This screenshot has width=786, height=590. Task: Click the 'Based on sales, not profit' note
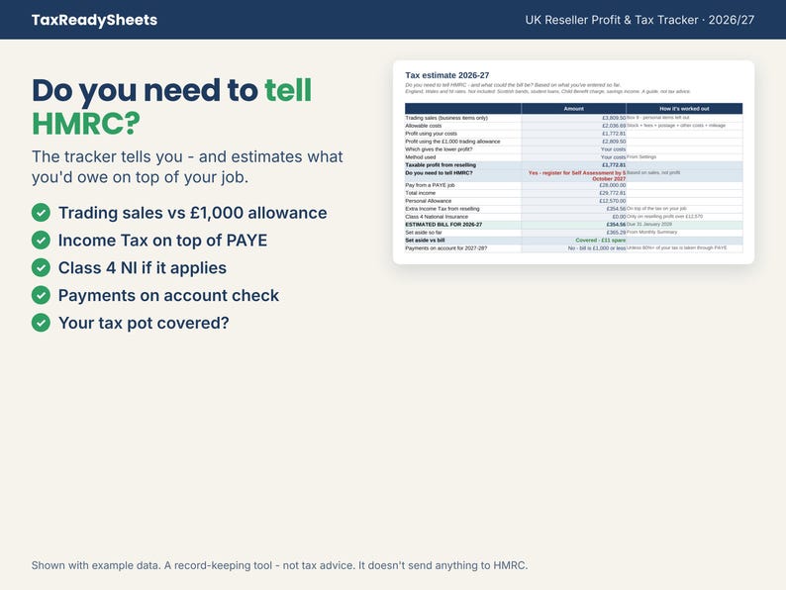tap(653, 172)
